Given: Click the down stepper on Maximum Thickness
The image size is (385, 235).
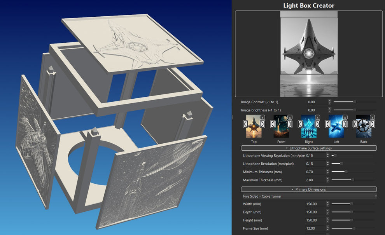Looking at the screenshot, I should tap(328, 181).
